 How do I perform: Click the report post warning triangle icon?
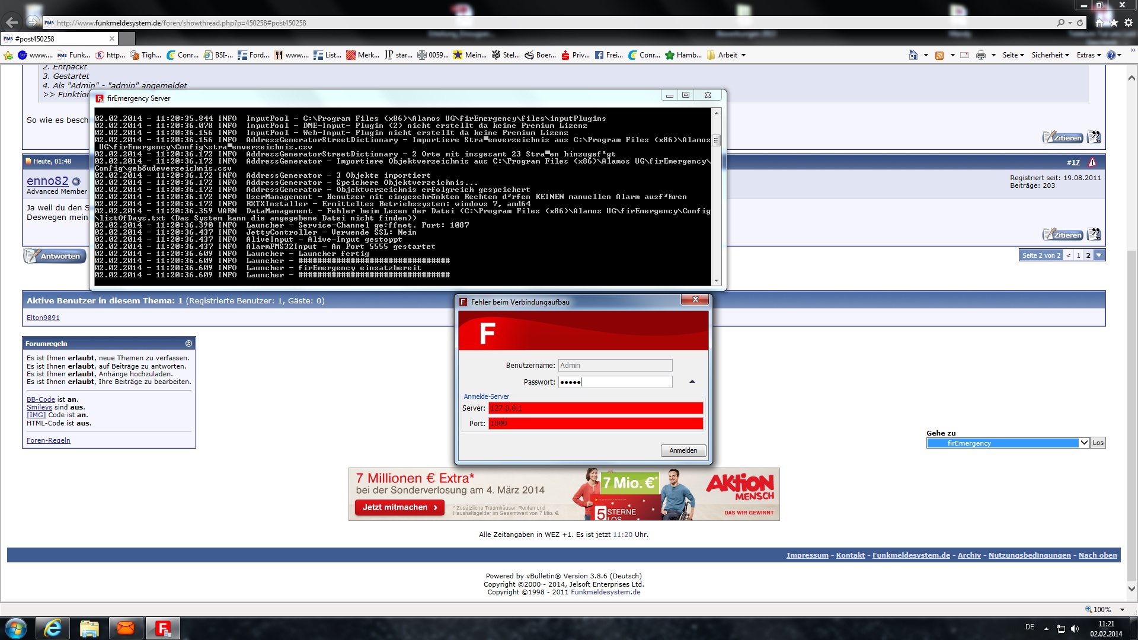tap(1092, 162)
